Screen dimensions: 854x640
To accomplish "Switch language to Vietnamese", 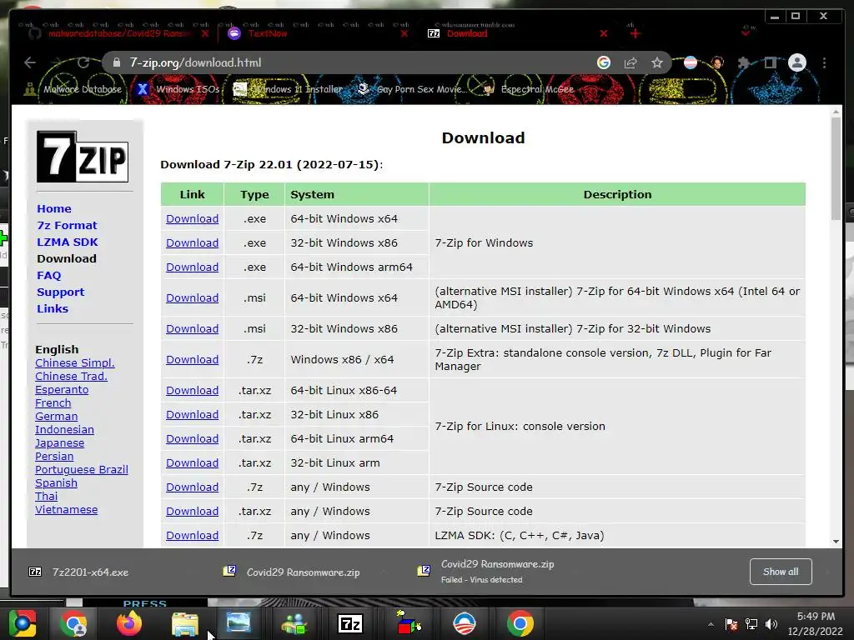I will [x=67, y=510].
